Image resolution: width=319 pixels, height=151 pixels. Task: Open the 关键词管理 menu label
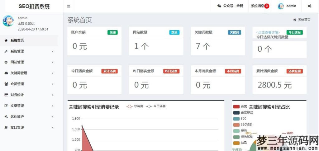click(19, 73)
